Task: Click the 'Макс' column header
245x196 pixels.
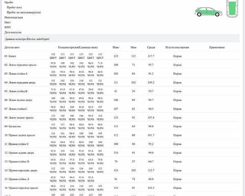Action: click(x=116, y=47)
